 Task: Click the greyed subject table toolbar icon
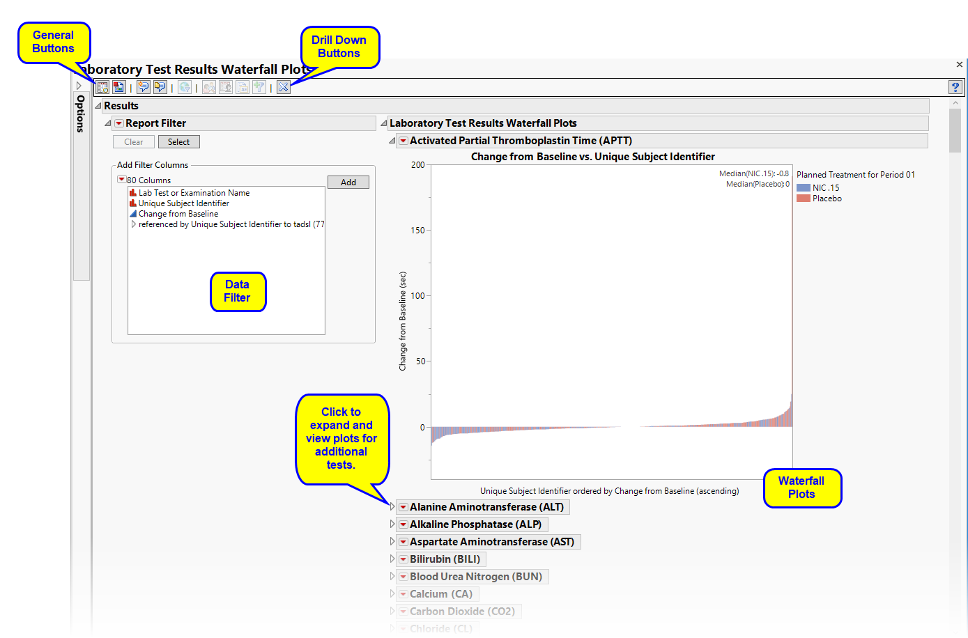(x=226, y=87)
